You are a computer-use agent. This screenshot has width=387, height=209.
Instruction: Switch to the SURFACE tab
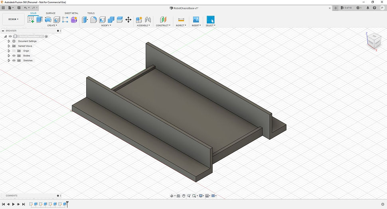pos(51,13)
